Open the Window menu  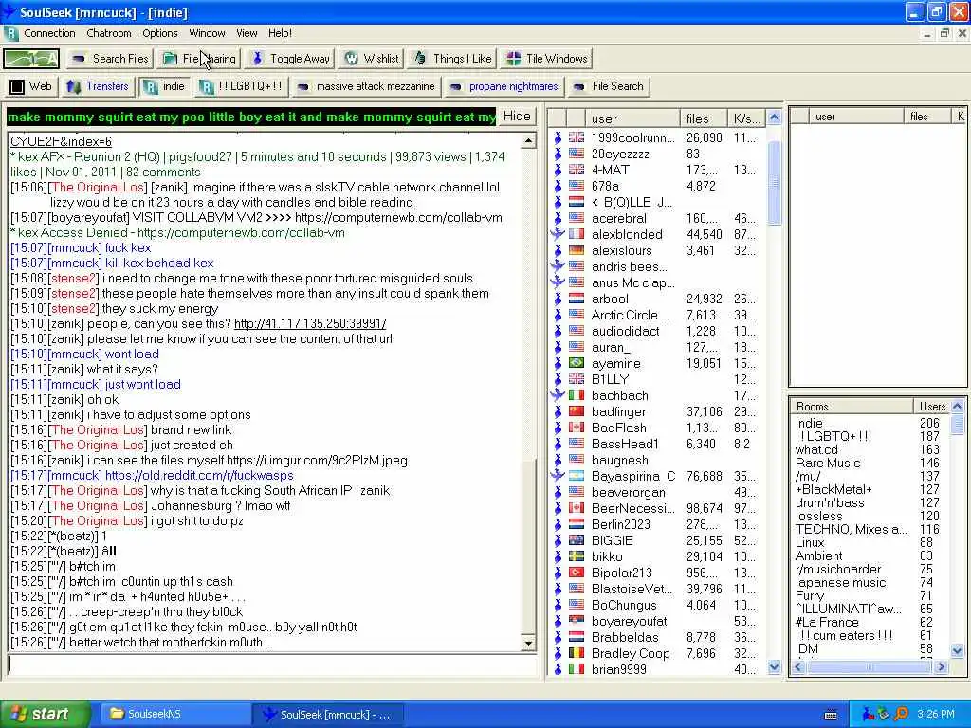(x=207, y=33)
